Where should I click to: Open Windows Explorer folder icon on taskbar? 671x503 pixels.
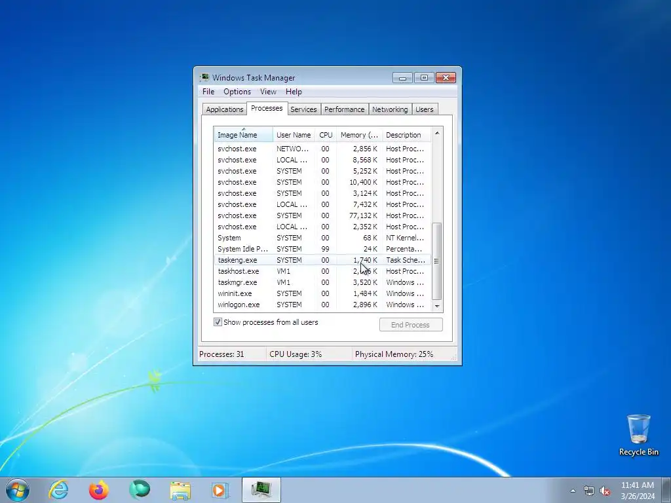point(180,490)
